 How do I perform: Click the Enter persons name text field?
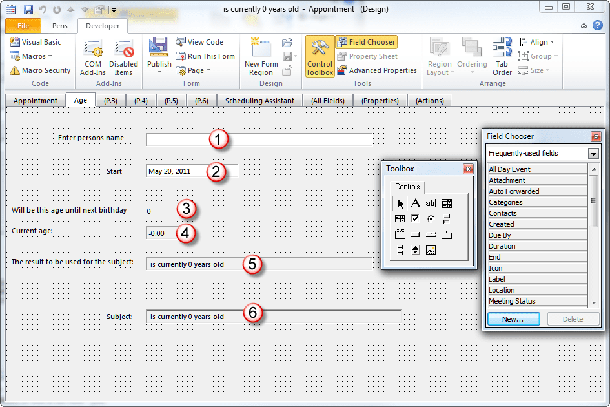point(259,140)
